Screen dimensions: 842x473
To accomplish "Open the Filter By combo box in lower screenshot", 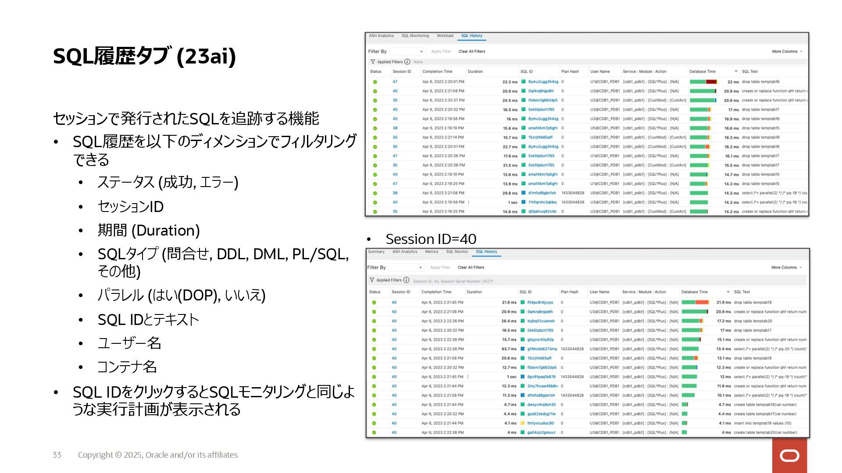I will pyautogui.click(x=407, y=268).
